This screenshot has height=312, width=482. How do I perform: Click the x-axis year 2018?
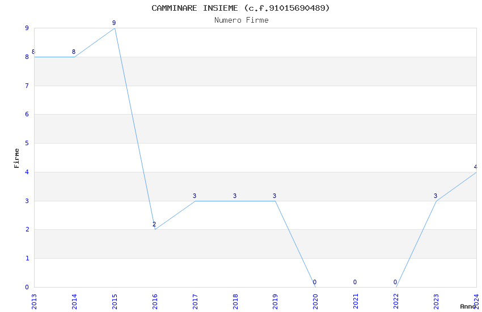(235, 302)
